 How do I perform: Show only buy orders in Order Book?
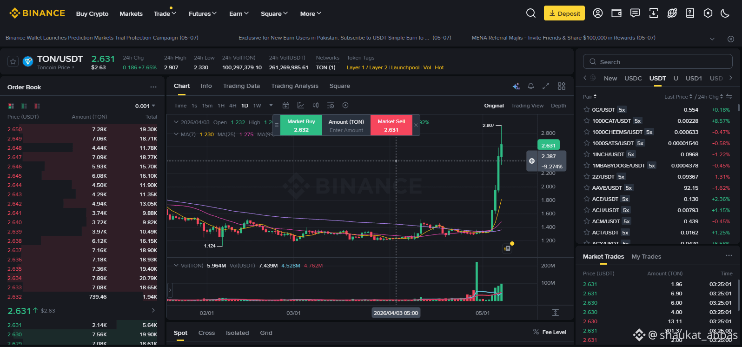24,106
